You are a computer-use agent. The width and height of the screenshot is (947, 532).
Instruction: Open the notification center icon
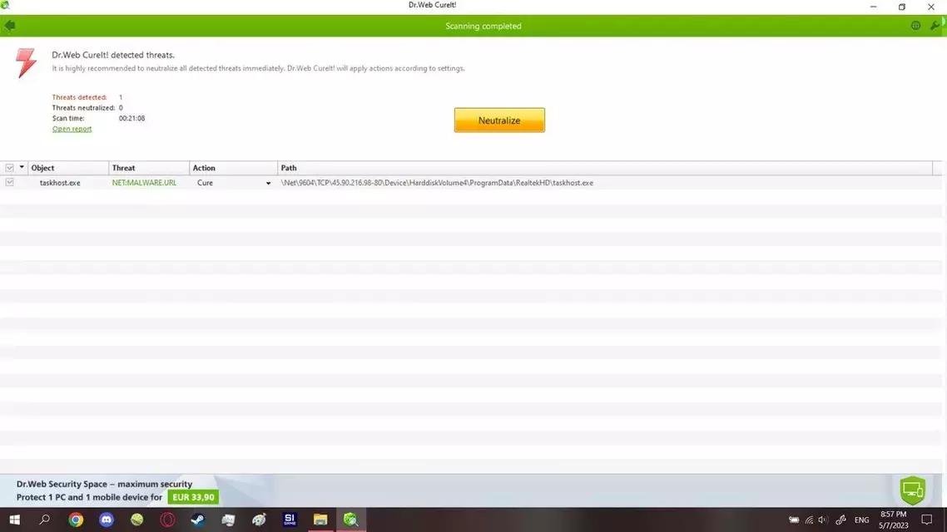pyautogui.click(x=926, y=520)
